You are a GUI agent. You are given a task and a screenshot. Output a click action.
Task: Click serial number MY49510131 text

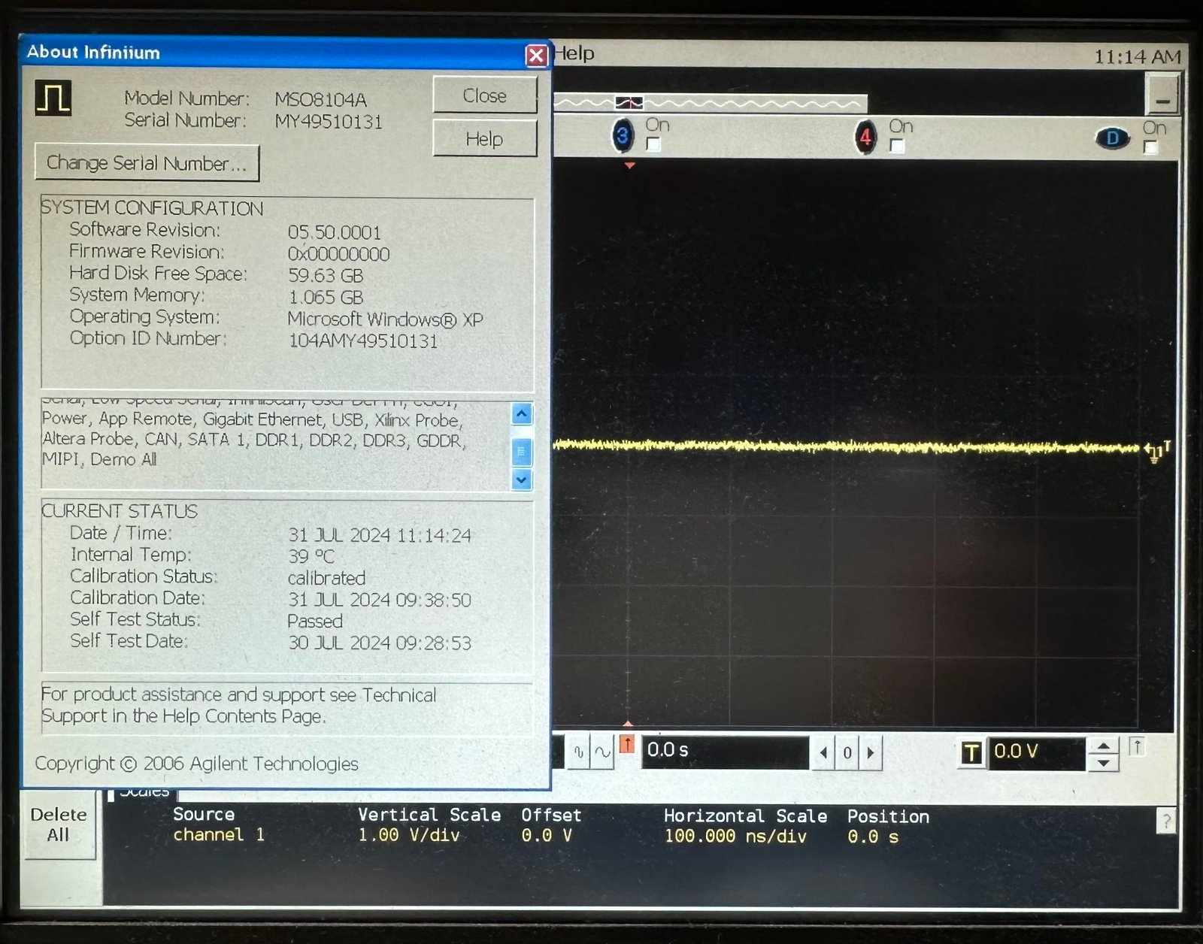(329, 122)
